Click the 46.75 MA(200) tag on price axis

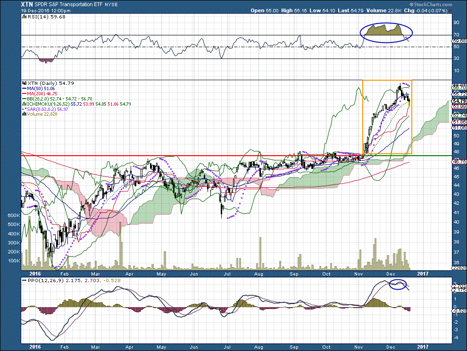tap(459, 161)
